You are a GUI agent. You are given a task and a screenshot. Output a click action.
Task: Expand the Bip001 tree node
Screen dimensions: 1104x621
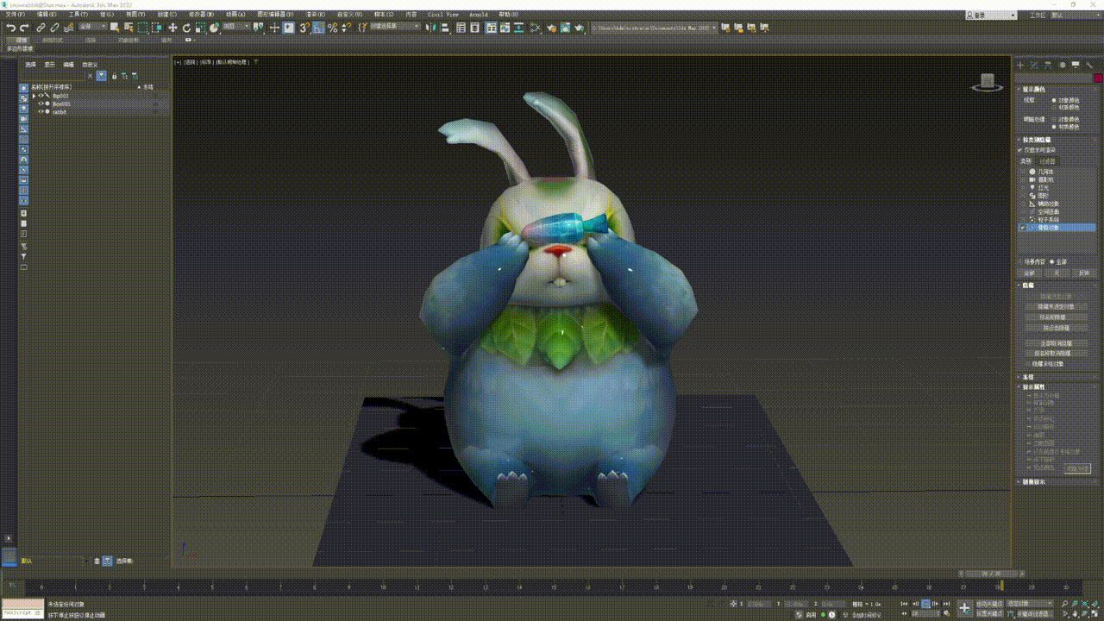pos(34,96)
